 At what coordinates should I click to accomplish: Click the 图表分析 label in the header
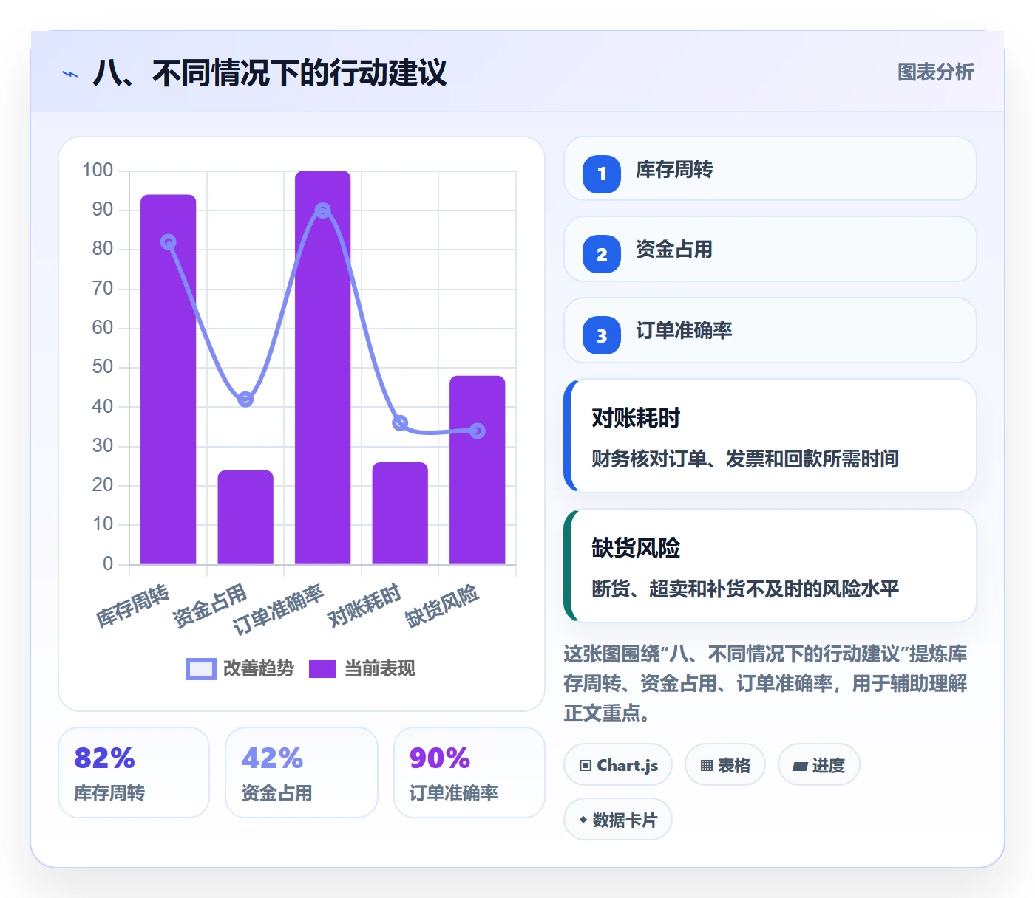936,72
